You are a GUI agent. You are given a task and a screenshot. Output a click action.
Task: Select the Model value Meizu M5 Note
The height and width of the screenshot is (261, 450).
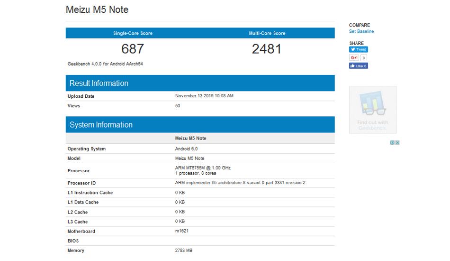coord(189,158)
